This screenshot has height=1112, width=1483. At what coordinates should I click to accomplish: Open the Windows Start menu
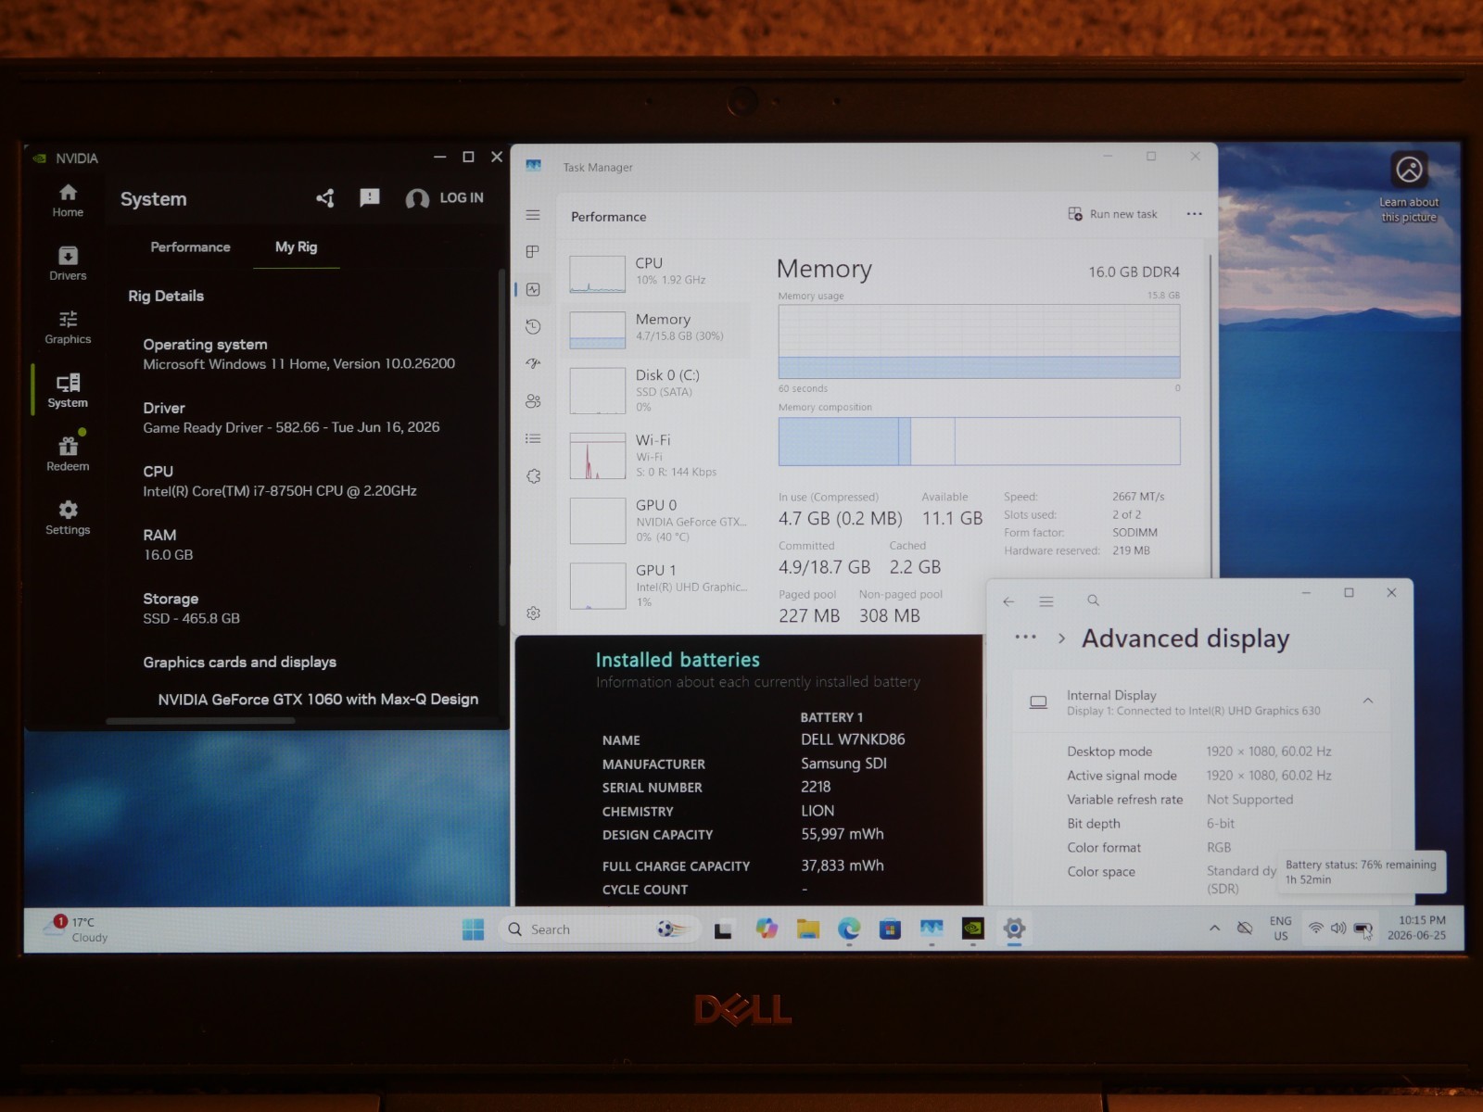tap(473, 929)
